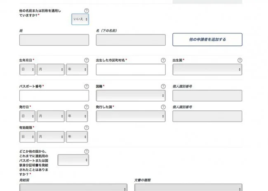This screenshot has width=268, height=191.
Task: Open the 発給国 dropdown
Action: pos(73,187)
